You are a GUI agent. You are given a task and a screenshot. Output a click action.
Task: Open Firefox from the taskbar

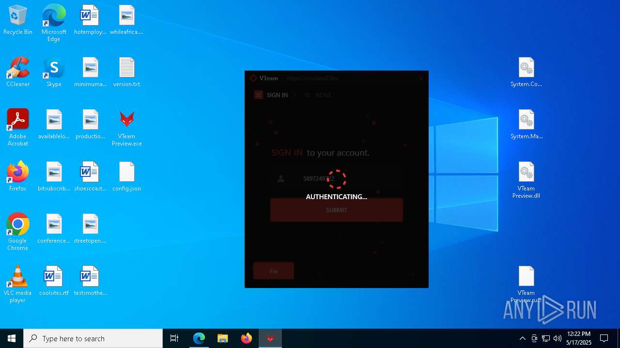(x=247, y=338)
